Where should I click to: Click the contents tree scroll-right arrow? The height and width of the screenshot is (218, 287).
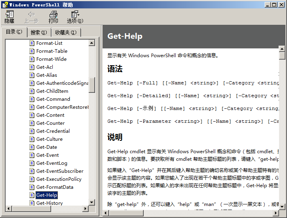pyautogui.click(x=85, y=208)
